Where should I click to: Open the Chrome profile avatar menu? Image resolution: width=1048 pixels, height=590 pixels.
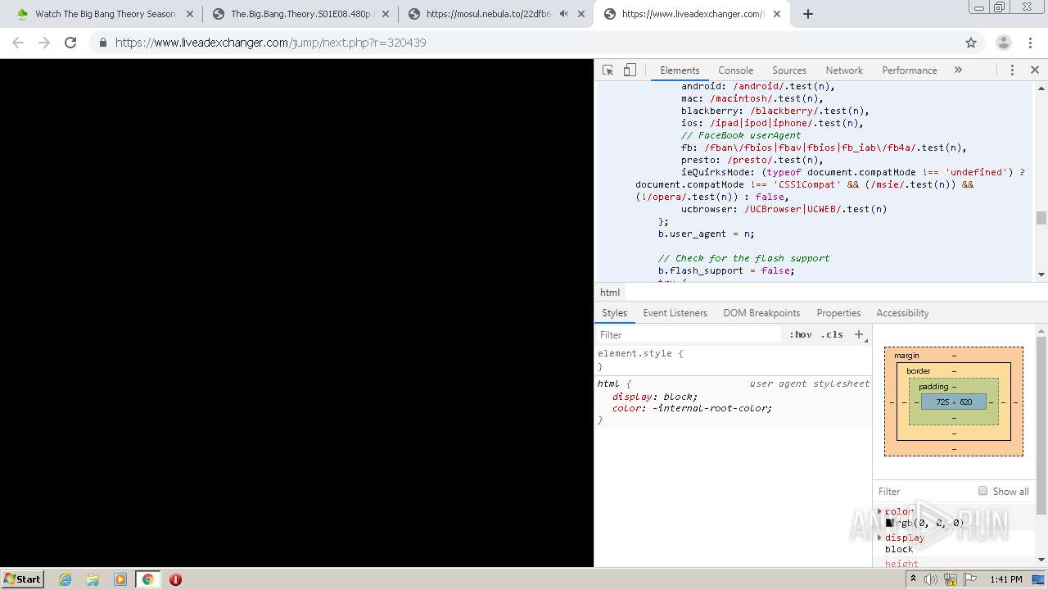[1003, 43]
